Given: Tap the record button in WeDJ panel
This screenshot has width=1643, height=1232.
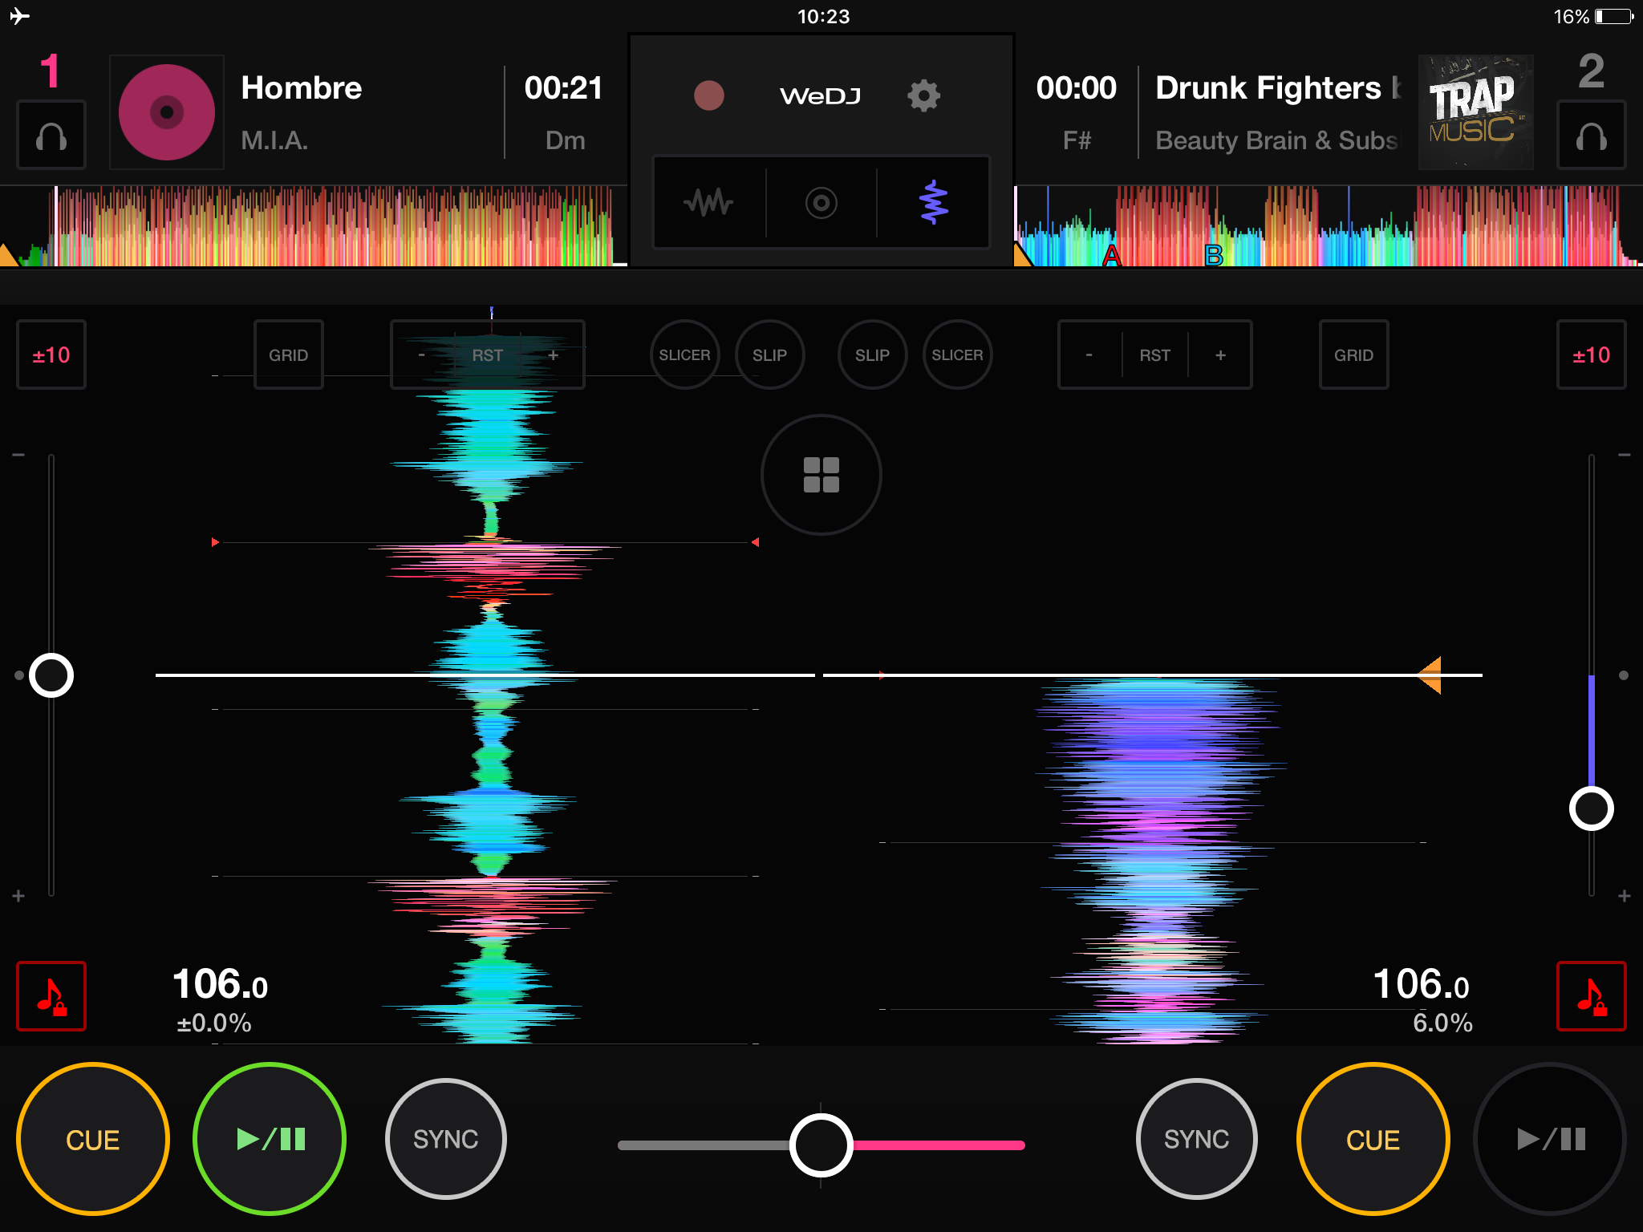Looking at the screenshot, I should (708, 95).
